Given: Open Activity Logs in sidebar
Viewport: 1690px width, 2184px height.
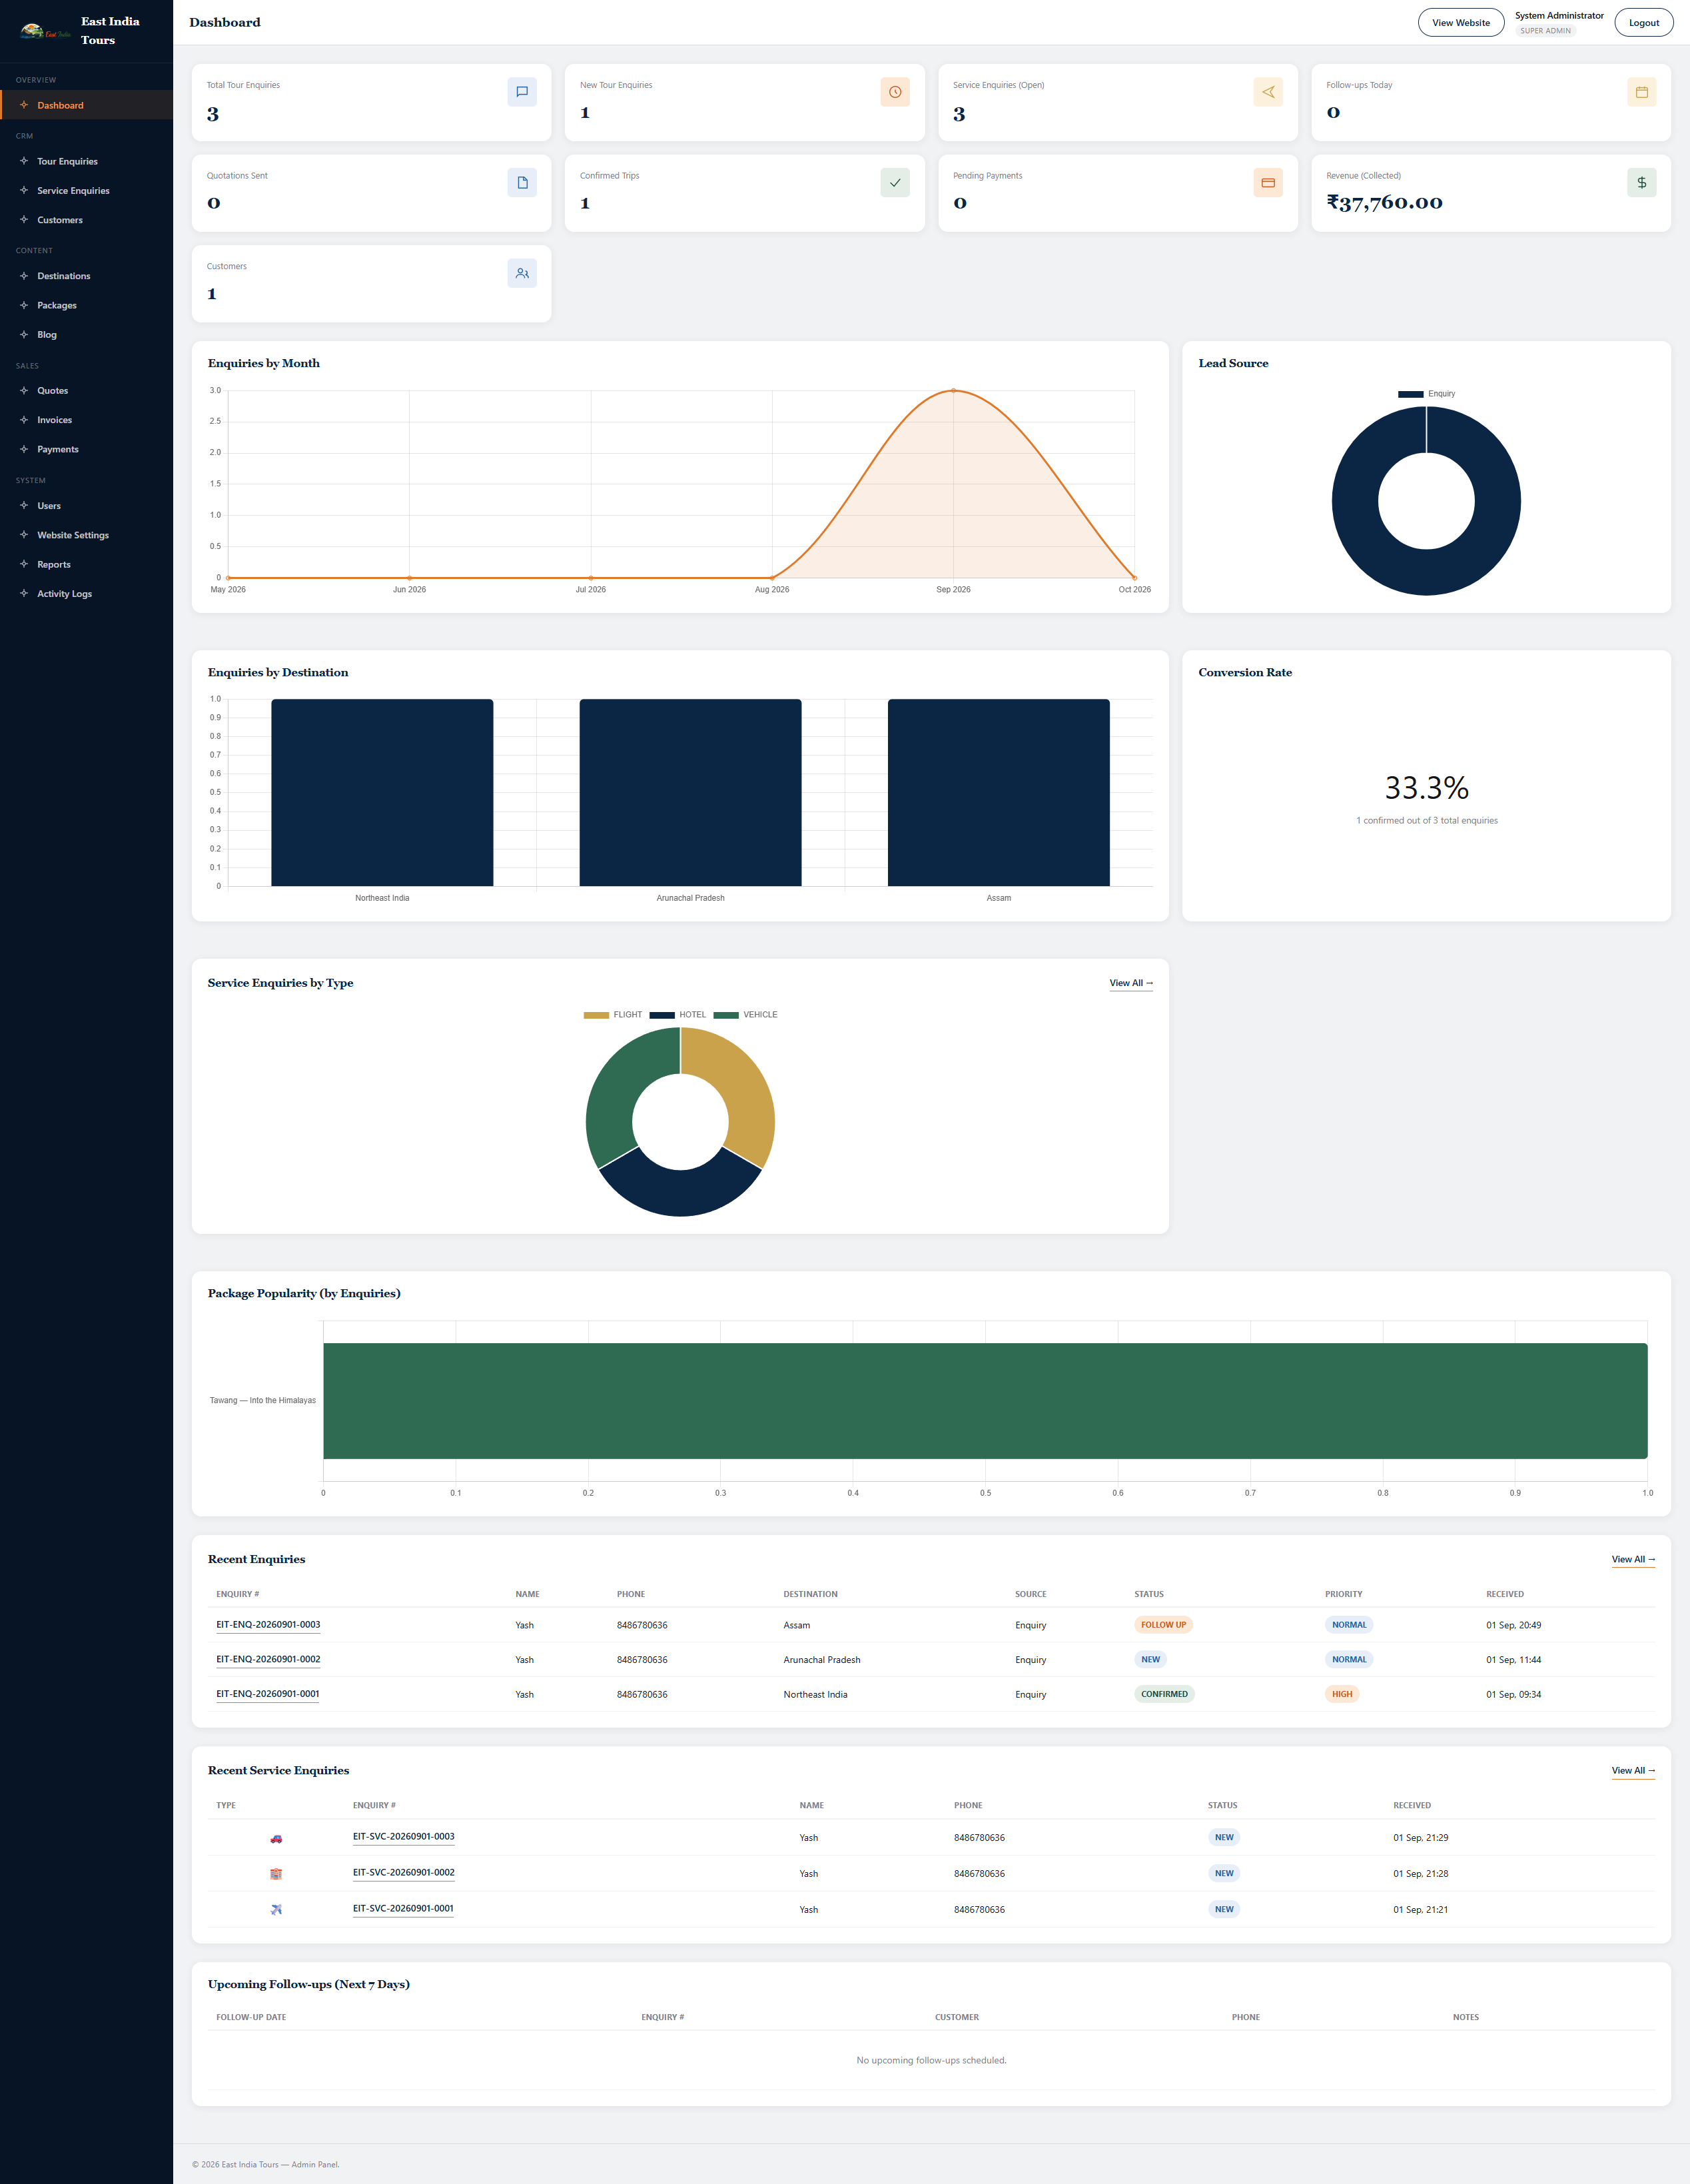Looking at the screenshot, I should coord(87,594).
